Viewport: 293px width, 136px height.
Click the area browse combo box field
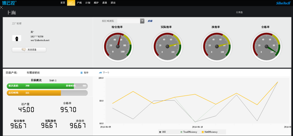[x=131, y=21]
